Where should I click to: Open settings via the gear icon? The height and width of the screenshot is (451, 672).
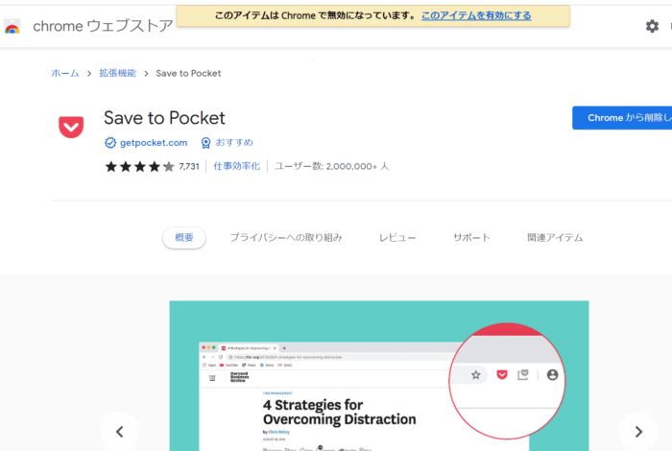652,27
